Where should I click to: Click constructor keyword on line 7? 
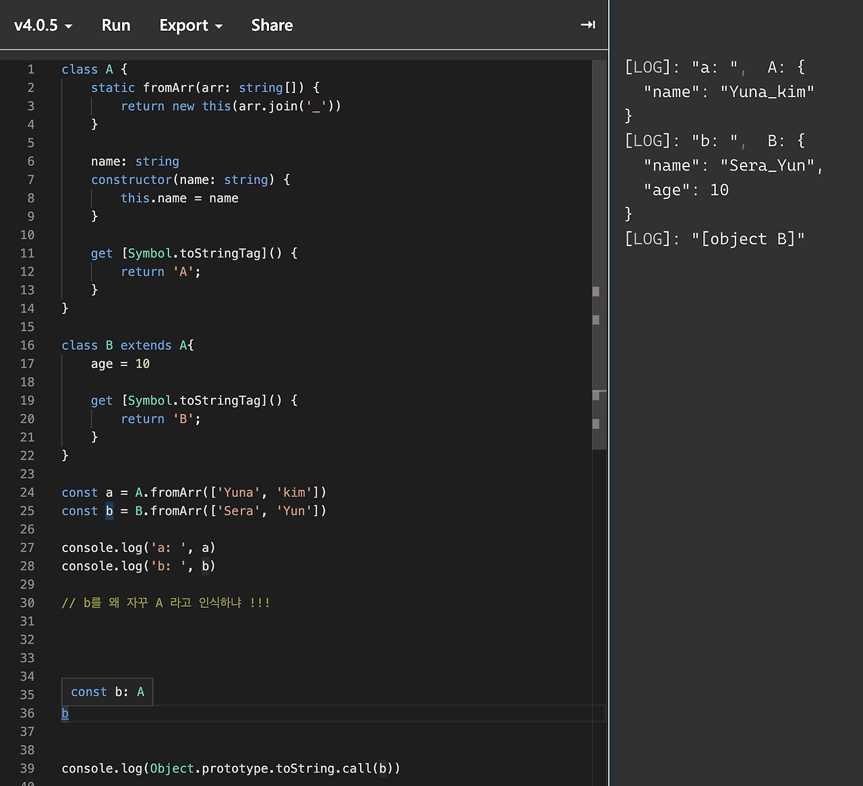point(131,180)
